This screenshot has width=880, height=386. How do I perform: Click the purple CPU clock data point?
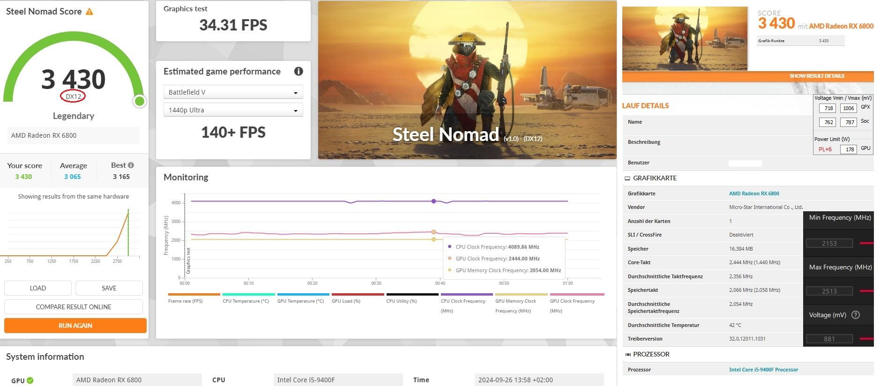click(433, 201)
